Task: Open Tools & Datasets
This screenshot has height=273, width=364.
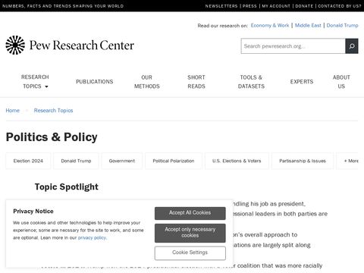Action: pyautogui.click(x=251, y=82)
